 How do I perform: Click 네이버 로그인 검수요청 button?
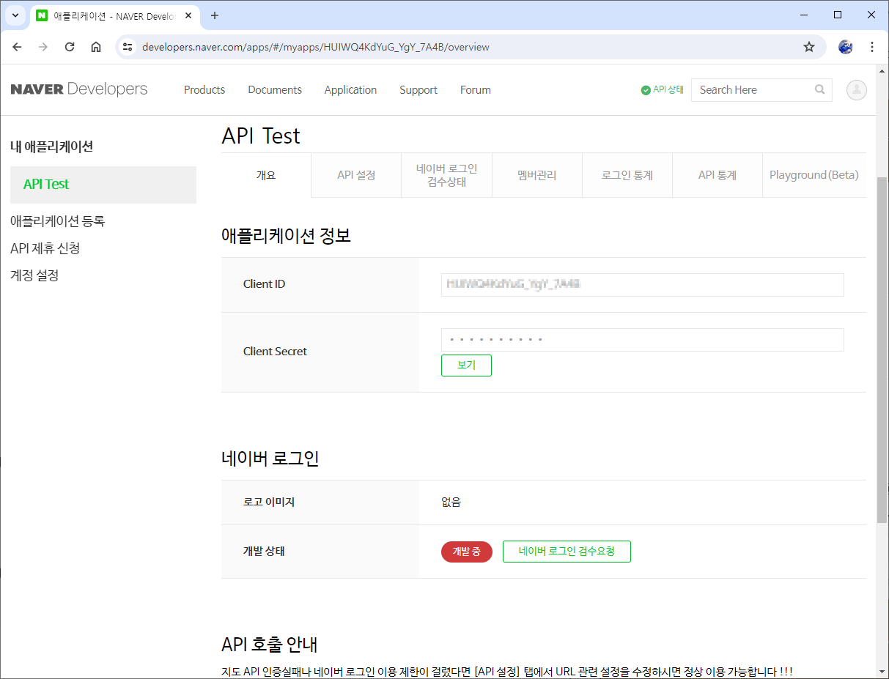pos(567,552)
